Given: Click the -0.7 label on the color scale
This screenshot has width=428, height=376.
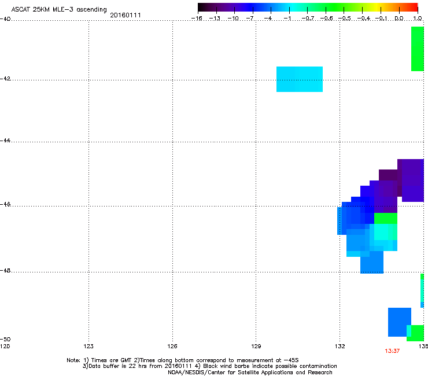Looking at the screenshot, I should coord(308,19).
